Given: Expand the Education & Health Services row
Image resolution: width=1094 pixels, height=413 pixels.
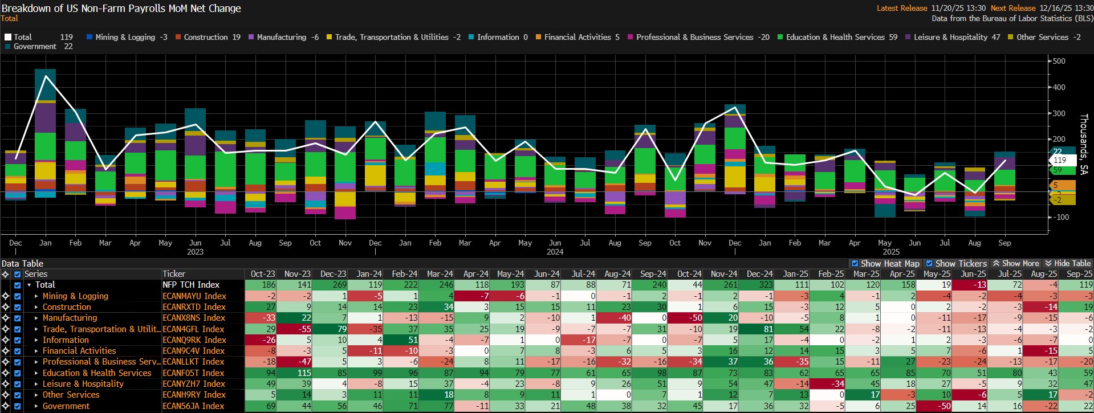Looking at the screenshot, I should pos(36,373).
